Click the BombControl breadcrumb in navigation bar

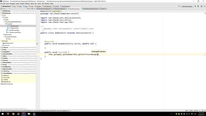(65, 6)
